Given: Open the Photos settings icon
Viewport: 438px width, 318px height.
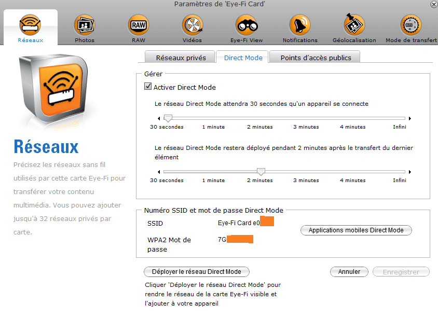Looking at the screenshot, I should pos(85,25).
